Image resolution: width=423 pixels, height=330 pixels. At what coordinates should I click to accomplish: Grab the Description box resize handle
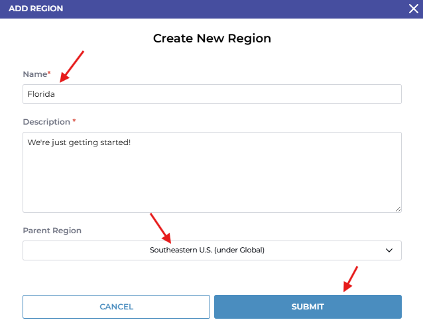tap(398, 209)
